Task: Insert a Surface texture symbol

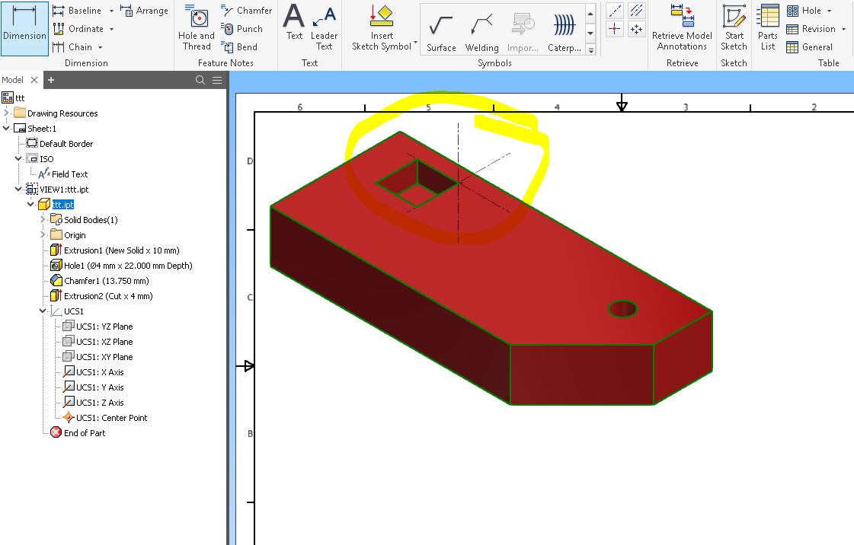Action: coord(441,33)
